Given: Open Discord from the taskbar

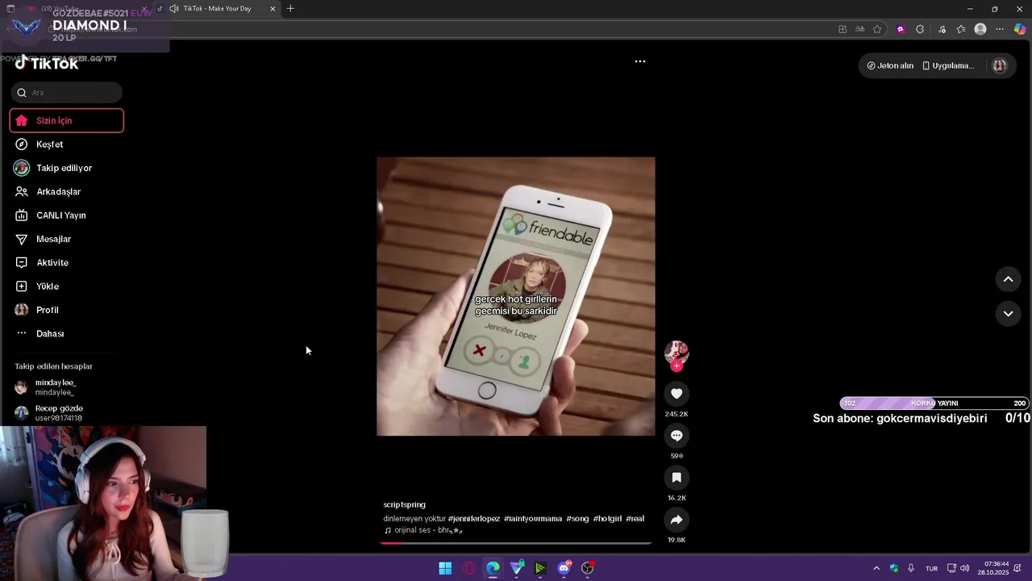Looking at the screenshot, I should (564, 568).
